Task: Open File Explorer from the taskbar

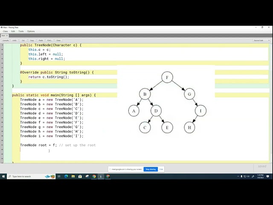Action: pos(73,176)
